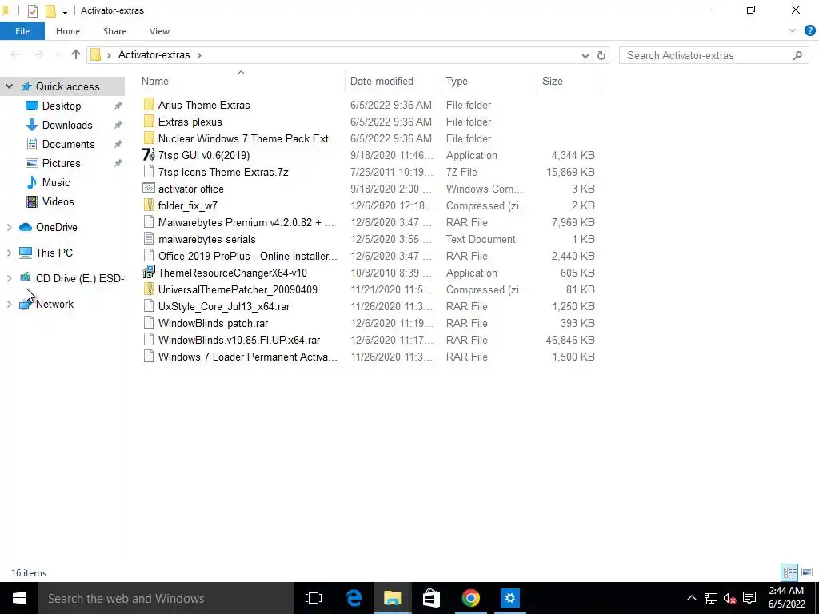Expand the chevron after Activator-extras in the address bar
The height and width of the screenshot is (614, 819).
pyautogui.click(x=199, y=55)
